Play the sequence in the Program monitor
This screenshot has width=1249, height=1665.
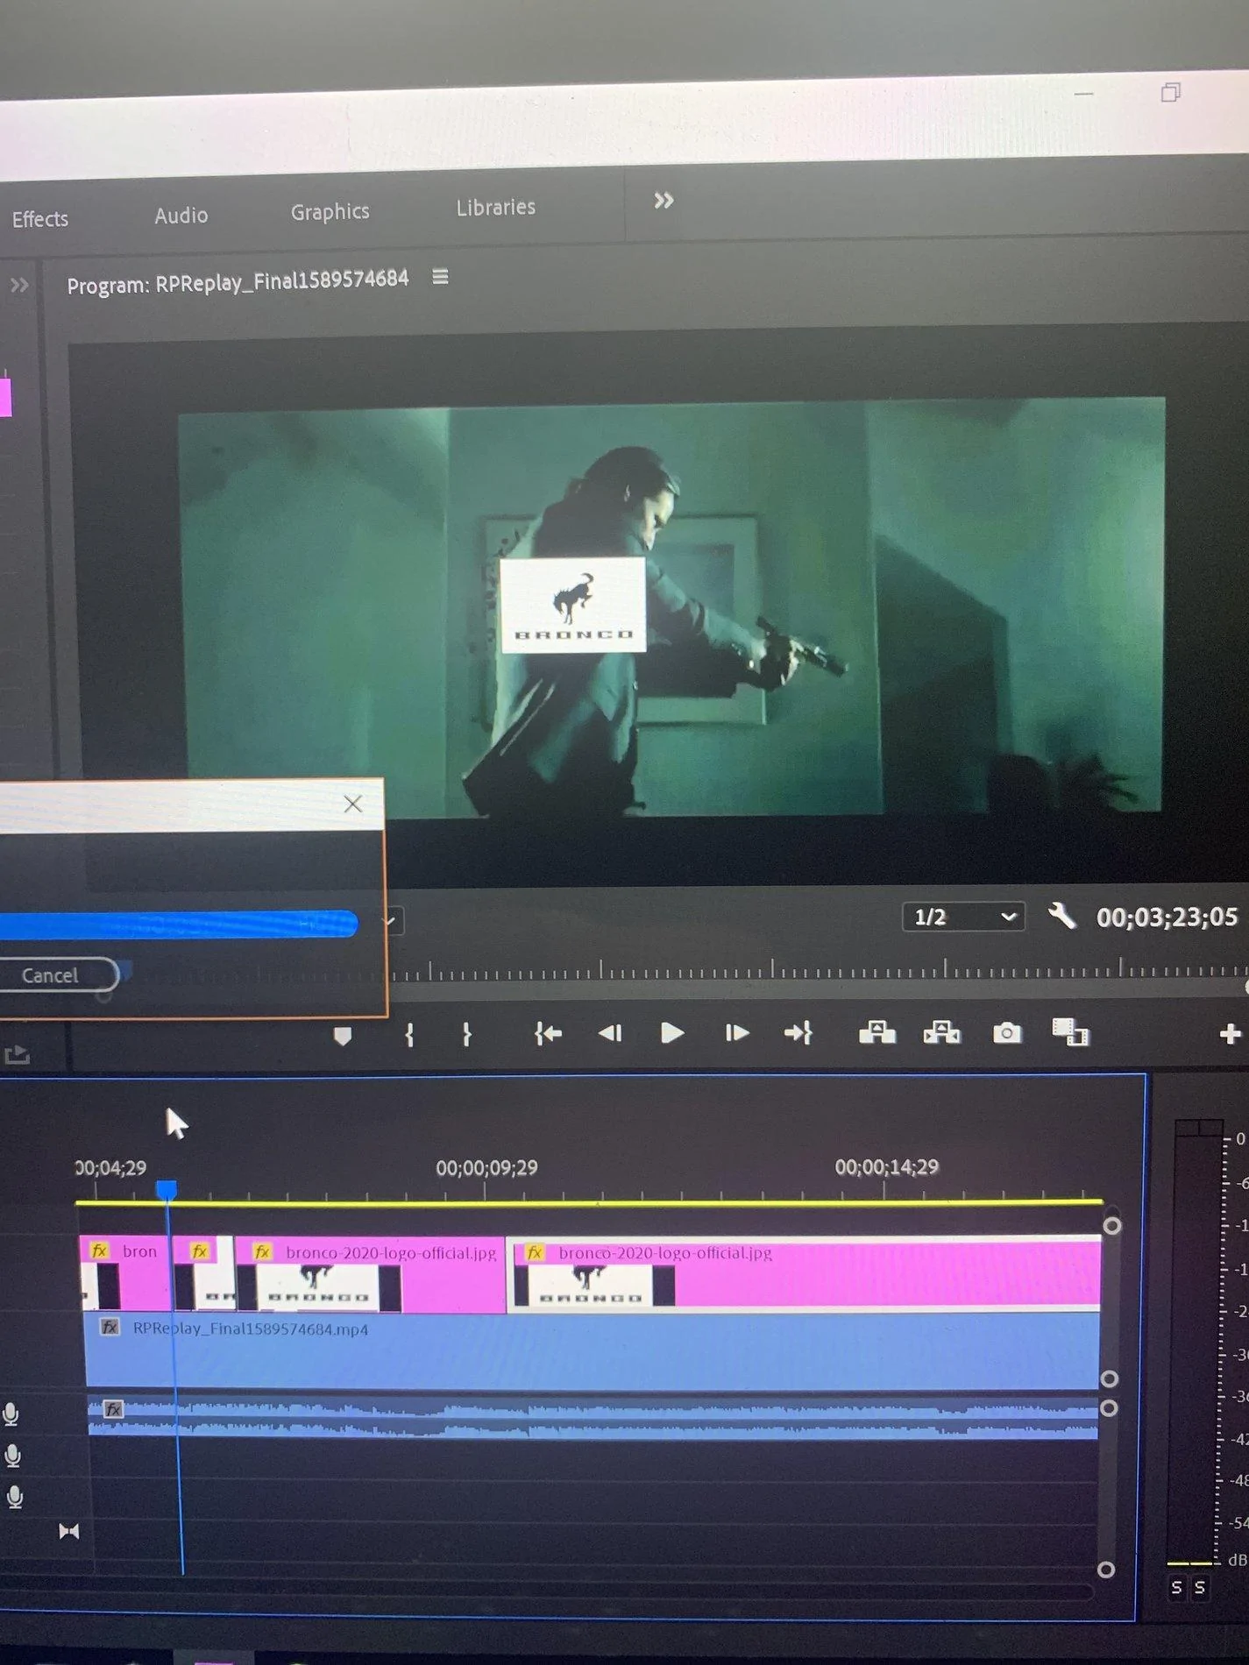[x=672, y=1033]
